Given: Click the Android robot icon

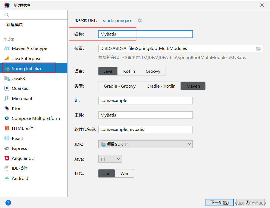Looking at the screenshot, I should 7,178.
